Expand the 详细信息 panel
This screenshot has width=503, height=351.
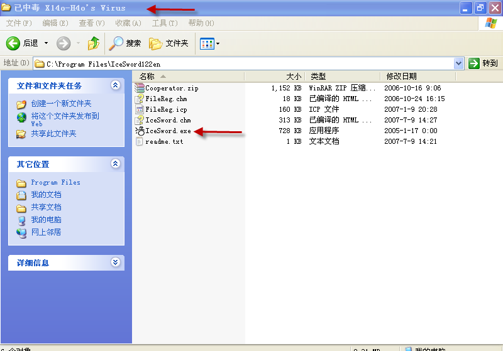click(x=116, y=262)
